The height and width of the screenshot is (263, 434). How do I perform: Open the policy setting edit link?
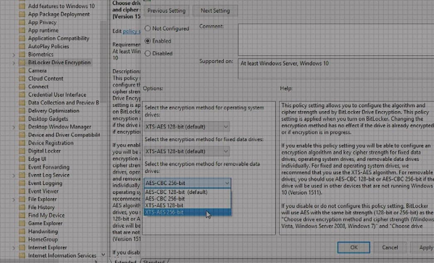tap(132, 31)
